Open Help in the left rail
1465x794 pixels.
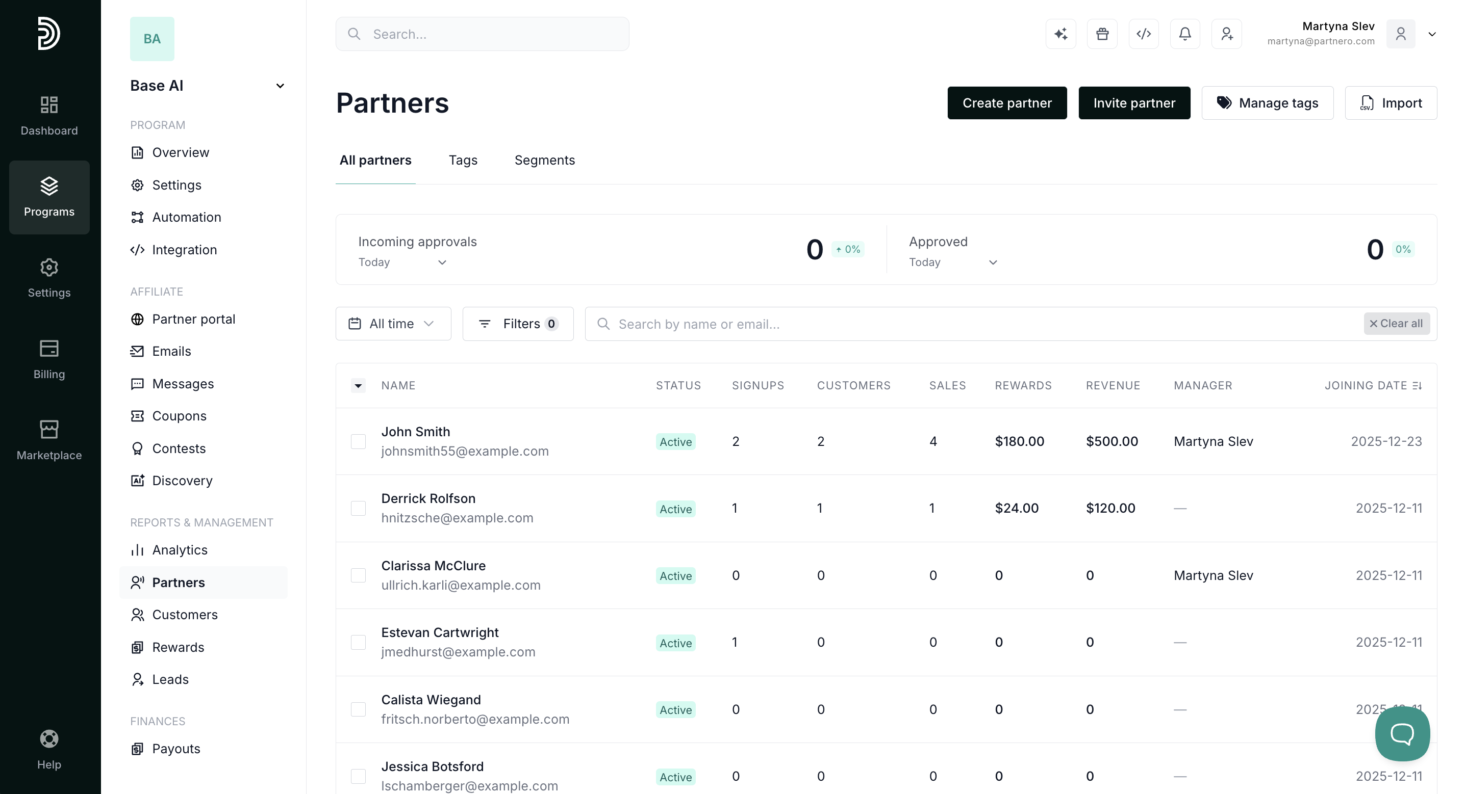(49, 750)
